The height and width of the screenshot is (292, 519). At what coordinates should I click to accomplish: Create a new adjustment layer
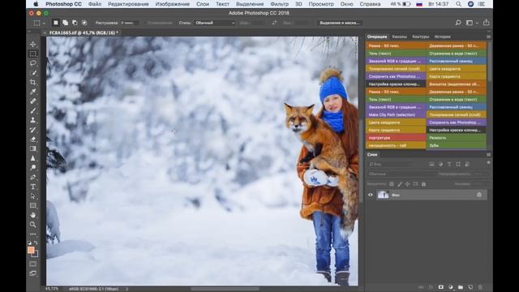(x=451, y=287)
